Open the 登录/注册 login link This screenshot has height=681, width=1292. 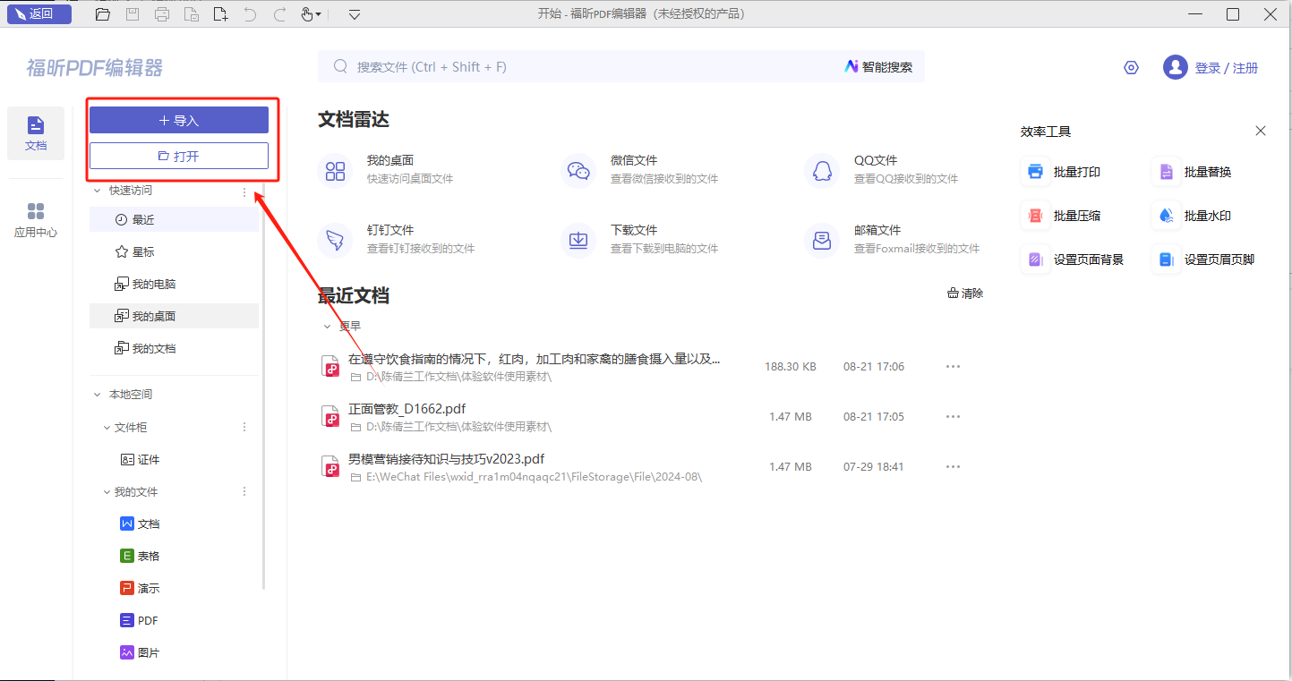pos(1228,67)
